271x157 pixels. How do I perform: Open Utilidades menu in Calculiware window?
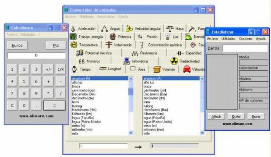point(28,34)
